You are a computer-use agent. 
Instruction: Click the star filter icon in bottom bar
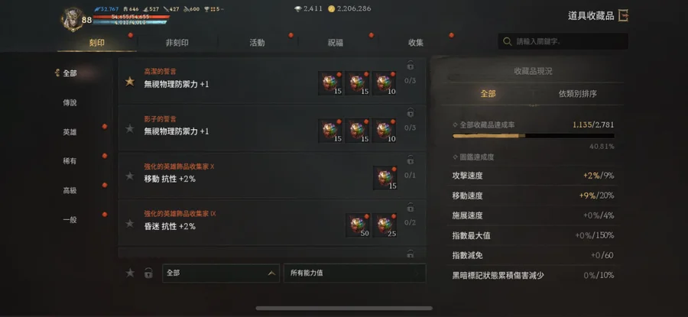130,273
